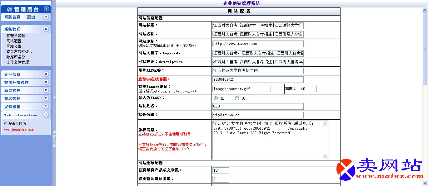Click the 底部QQ在线客服 input field
428x186 pixels.
tap(258, 79)
